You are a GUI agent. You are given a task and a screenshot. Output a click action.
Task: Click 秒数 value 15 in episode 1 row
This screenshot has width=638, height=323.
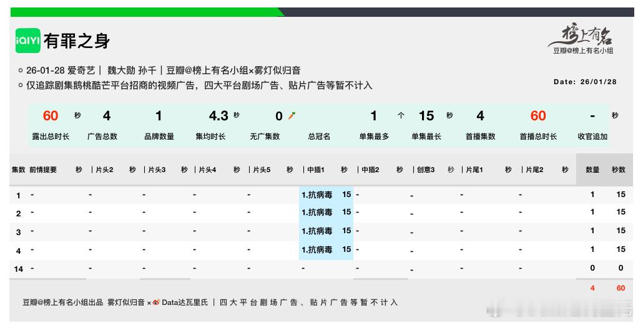click(621, 194)
